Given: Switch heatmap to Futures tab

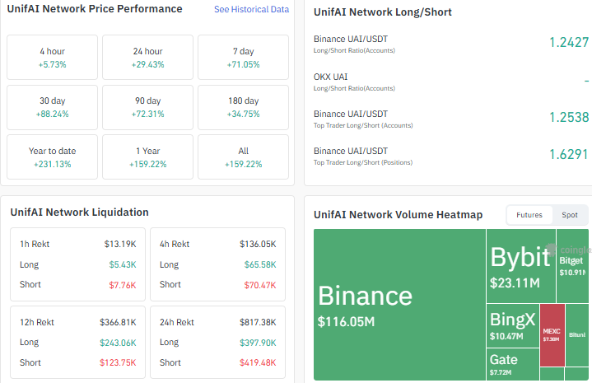Looking at the screenshot, I should point(529,215).
